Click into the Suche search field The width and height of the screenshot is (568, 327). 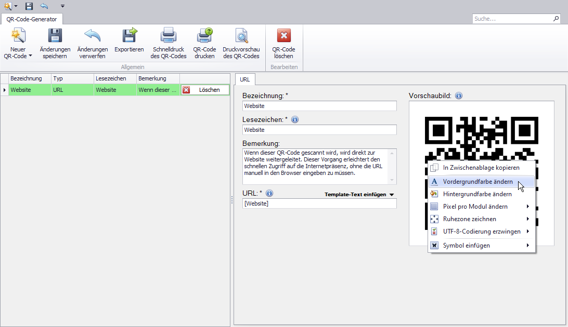512,19
